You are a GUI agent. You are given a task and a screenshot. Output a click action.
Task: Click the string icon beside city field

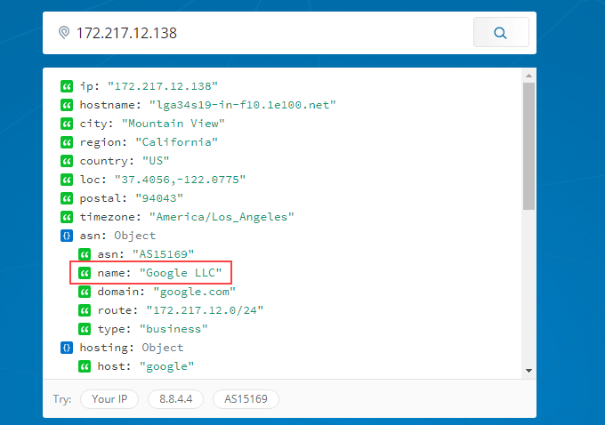click(67, 124)
